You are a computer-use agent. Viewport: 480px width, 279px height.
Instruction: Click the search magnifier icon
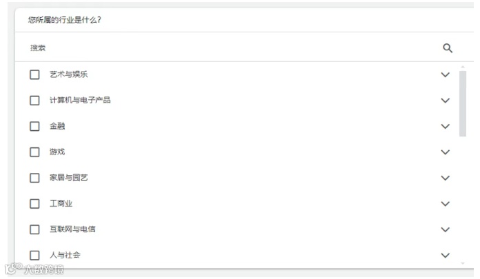tap(448, 48)
